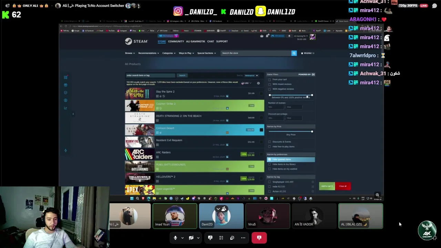Viewport: 441px width, 248px height.
Task: Open the COMMUNITY tab
Action: click(x=176, y=41)
